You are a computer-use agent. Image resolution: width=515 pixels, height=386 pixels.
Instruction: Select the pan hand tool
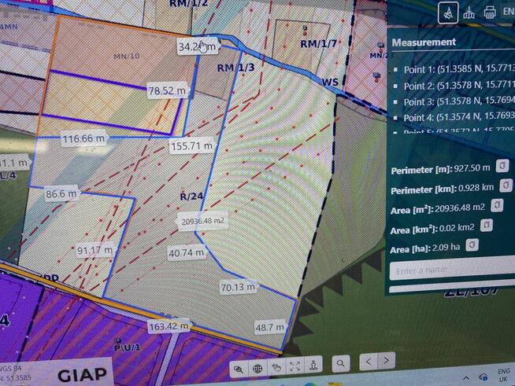click(x=276, y=366)
